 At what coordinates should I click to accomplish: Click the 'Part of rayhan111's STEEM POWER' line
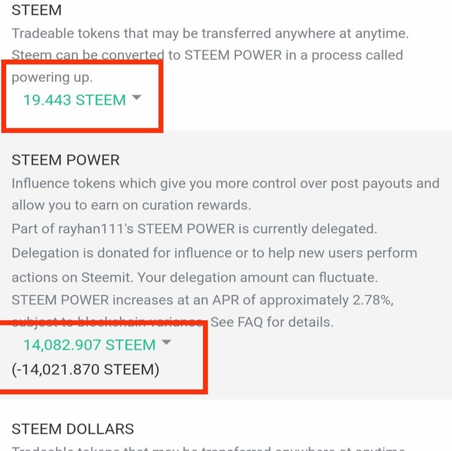194,229
